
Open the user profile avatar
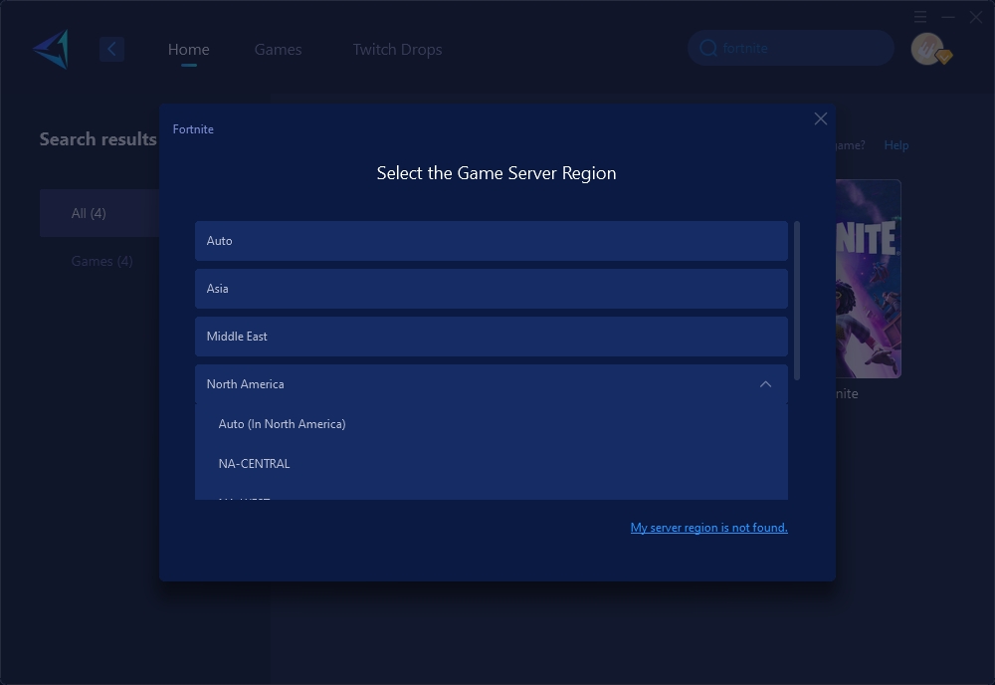[927, 49]
